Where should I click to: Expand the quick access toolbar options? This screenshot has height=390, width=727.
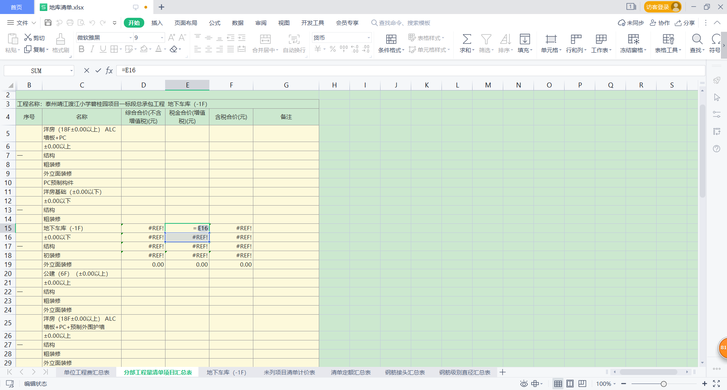pyautogui.click(x=114, y=23)
